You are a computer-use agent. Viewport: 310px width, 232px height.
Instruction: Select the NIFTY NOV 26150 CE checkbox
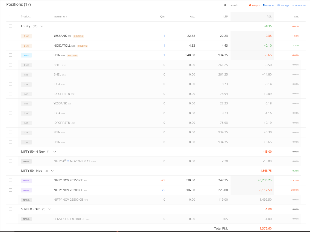tap(11, 180)
